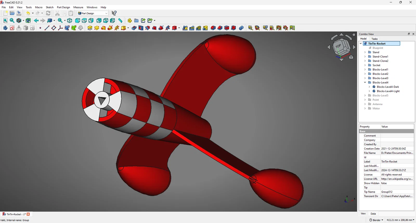Open the workbench selector showing Part Design

tap(93, 13)
